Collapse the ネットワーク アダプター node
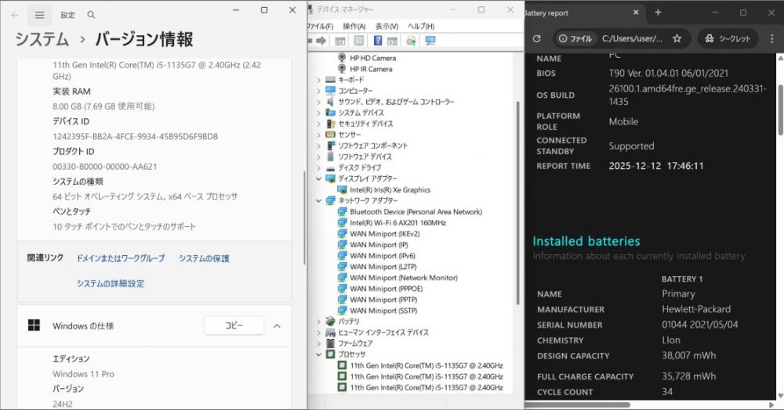 click(318, 200)
